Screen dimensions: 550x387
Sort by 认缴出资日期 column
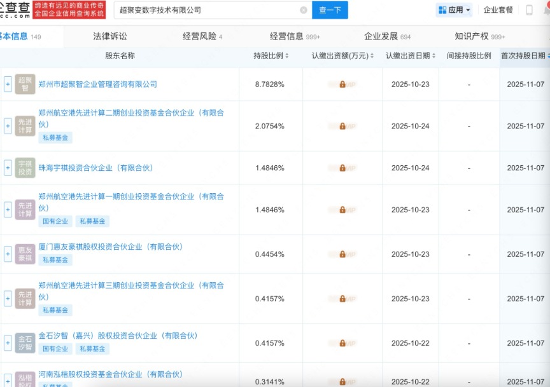[x=410, y=56]
